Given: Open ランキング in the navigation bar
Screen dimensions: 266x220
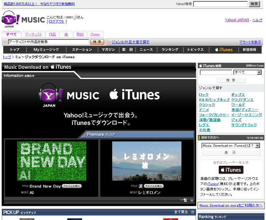Looking at the screenshot, I should [170, 50].
